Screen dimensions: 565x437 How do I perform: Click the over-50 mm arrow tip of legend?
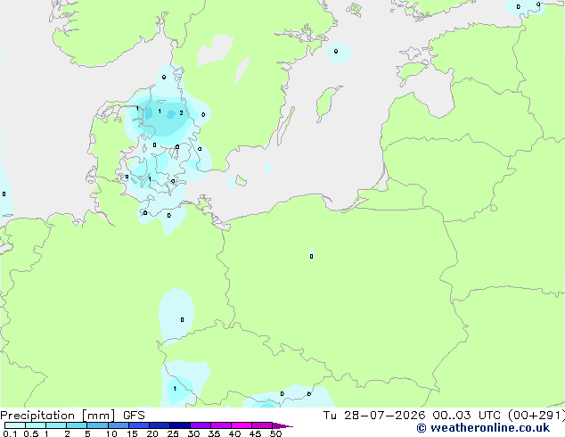tap(282, 425)
